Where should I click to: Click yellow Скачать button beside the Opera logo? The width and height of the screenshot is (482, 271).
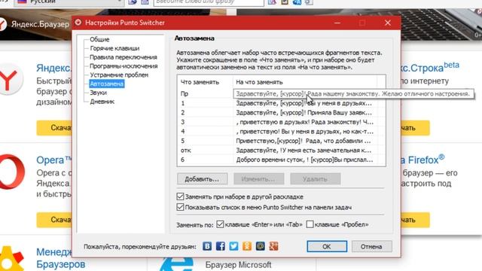pyautogui.click(x=54, y=220)
